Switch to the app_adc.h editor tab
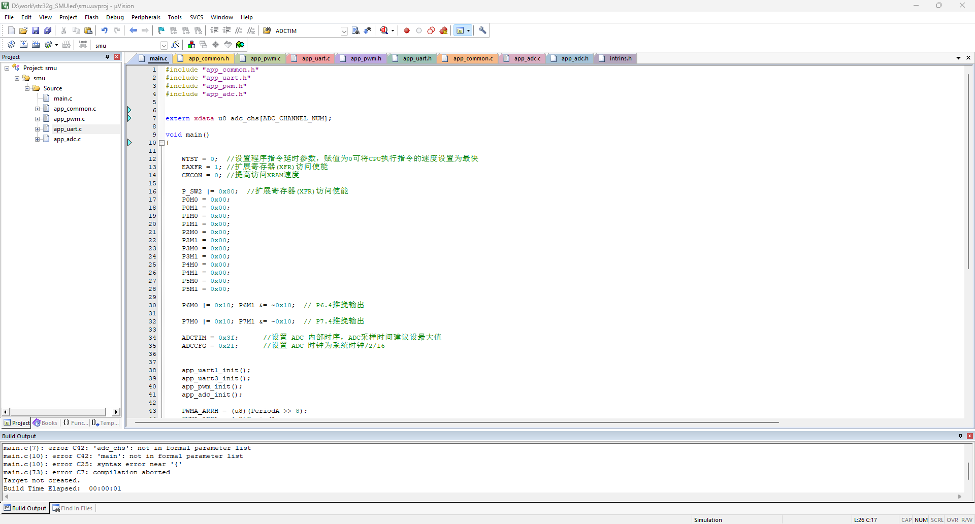 [x=570, y=58]
